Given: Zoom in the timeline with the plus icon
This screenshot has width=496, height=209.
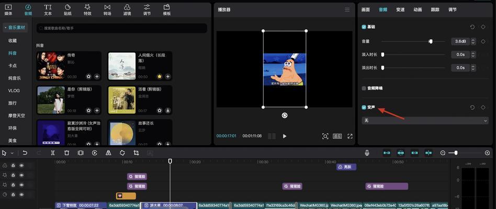Looking at the screenshot, I should point(488,153).
